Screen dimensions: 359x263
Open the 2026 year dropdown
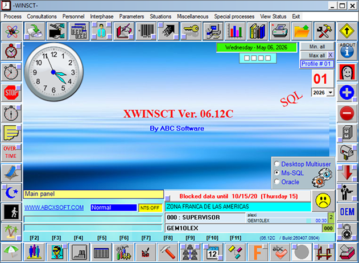(331, 93)
